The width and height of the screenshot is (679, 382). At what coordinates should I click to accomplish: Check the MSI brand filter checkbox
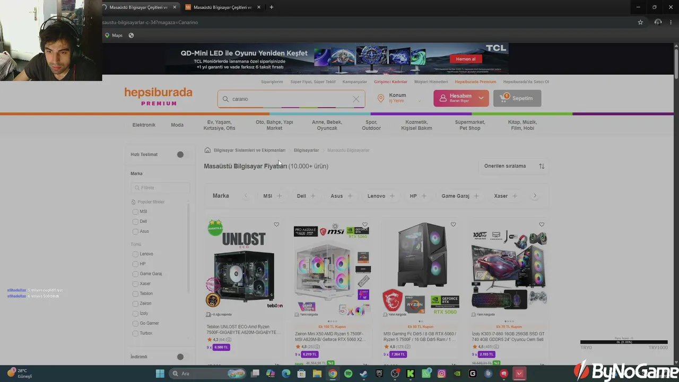[135, 212]
